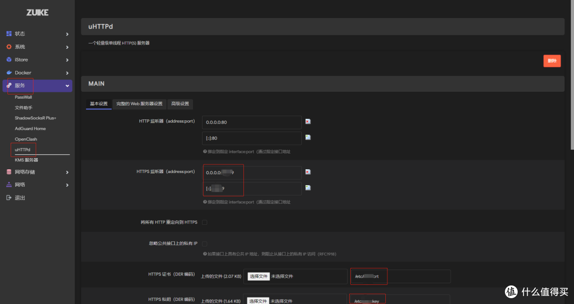Click 选择文件 for the HTTPS private key
The width and height of the screenshot is (574, 304).
coord(258,301)
